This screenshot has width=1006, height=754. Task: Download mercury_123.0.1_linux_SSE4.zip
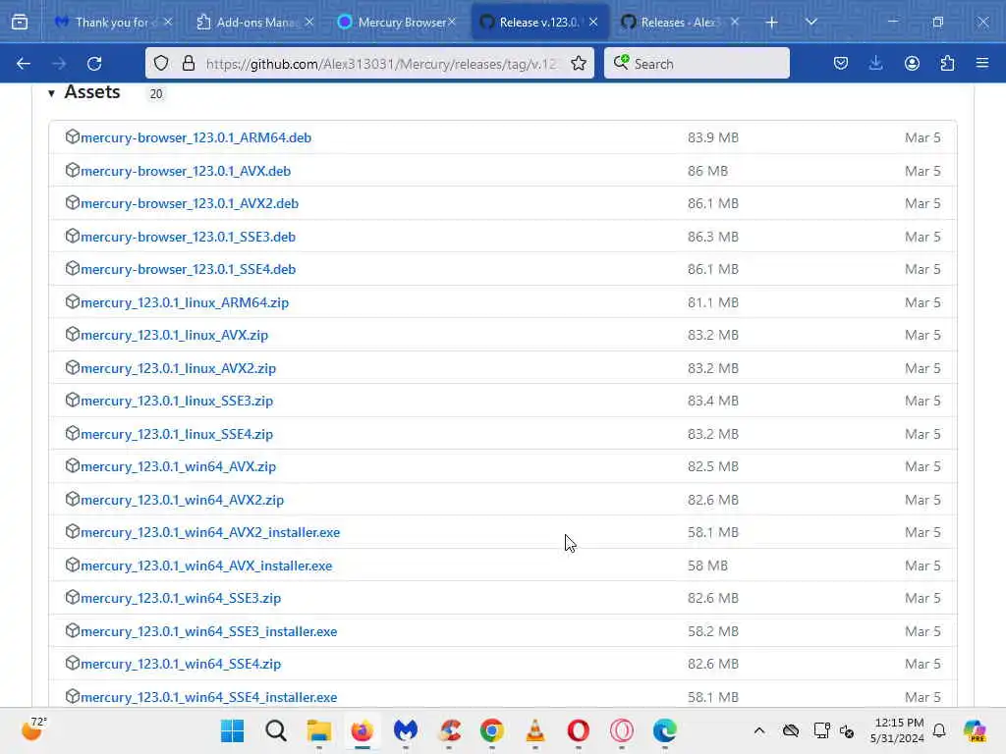[x=177, y=434]
